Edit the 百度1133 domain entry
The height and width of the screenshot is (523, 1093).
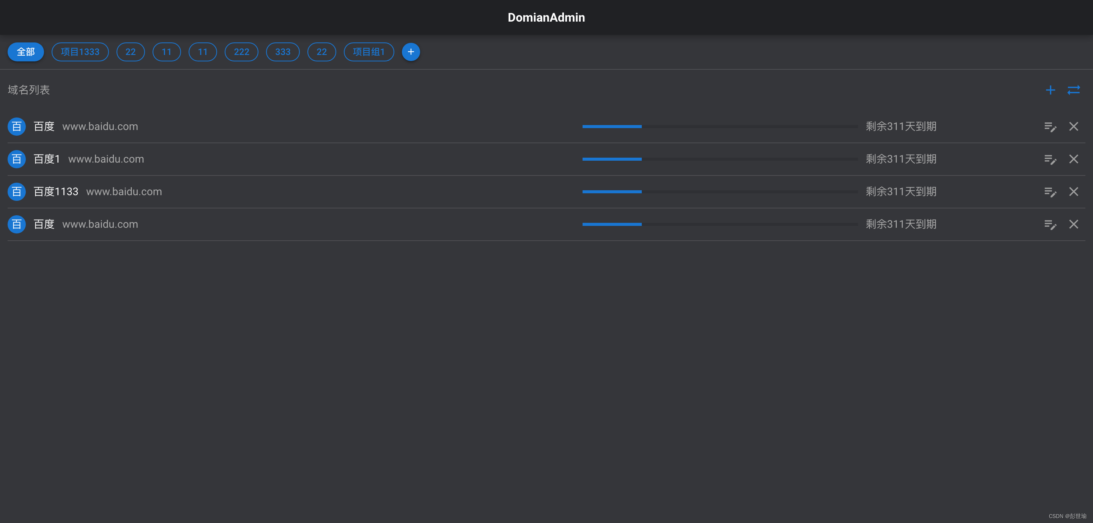tap(1050, 192)
